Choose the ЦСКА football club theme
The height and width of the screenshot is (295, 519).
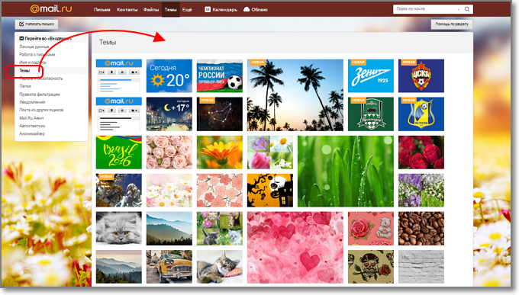[421, 75]
